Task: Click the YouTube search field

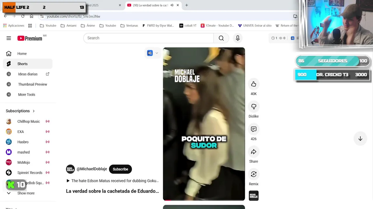Action: [x=149, y=38]
